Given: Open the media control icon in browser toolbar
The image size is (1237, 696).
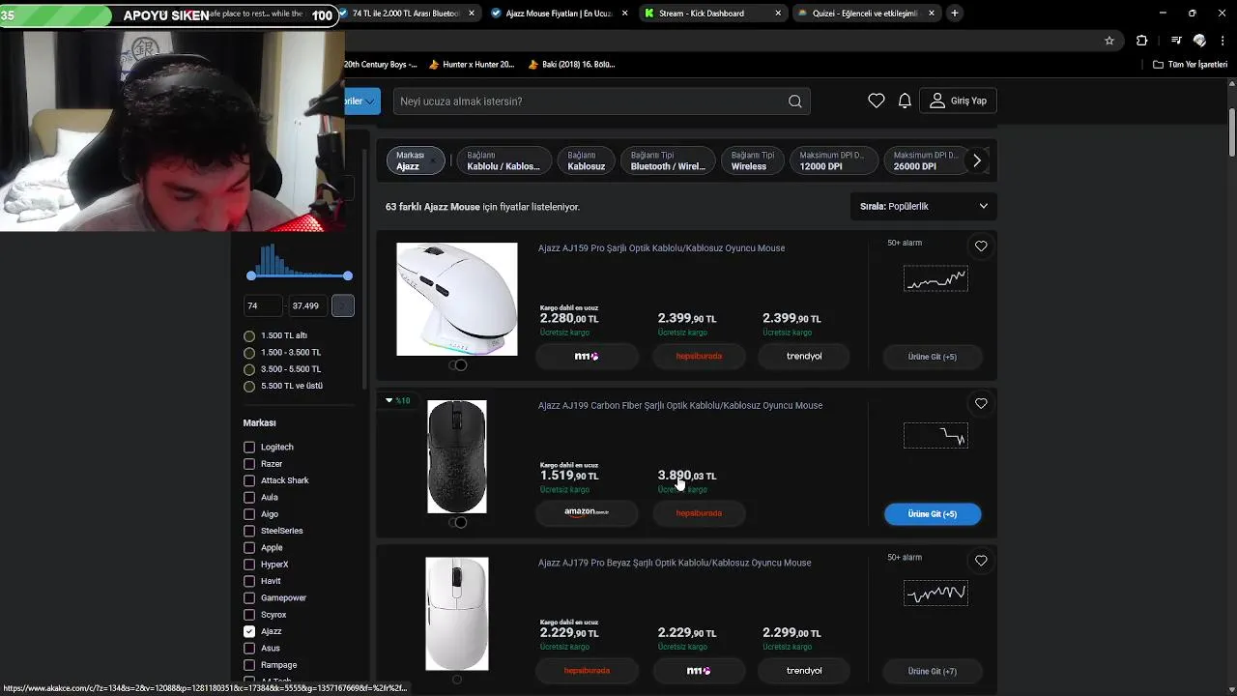Looking at the screenshot, I should (x=1176, y=41).
